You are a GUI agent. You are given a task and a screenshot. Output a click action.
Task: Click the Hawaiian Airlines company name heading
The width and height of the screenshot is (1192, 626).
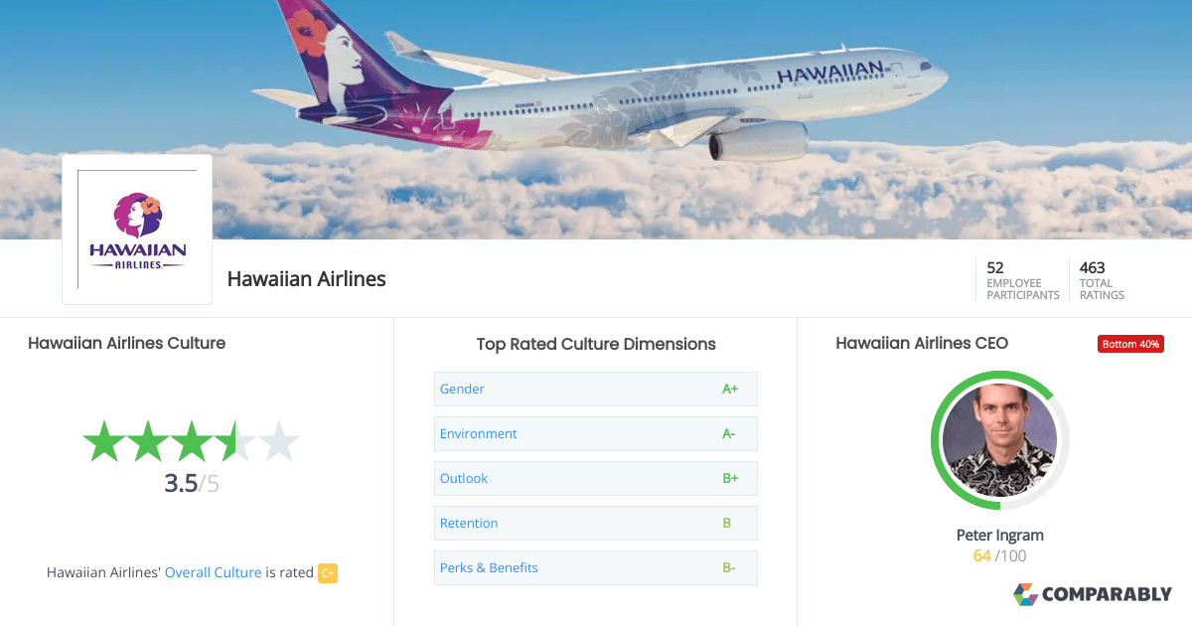pos(306,279)
